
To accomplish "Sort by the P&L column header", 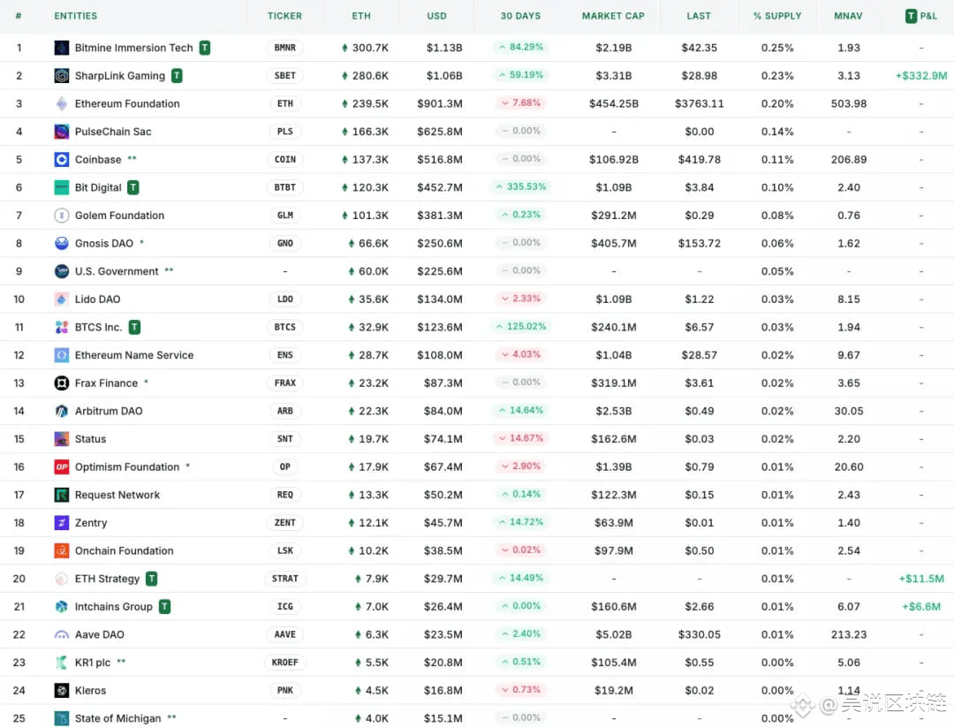I will click(x=921, y=16).
